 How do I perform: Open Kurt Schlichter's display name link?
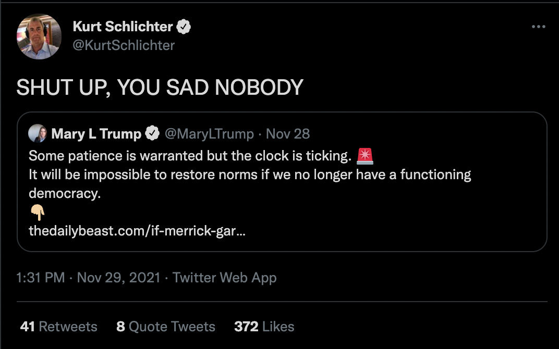coord(123,26)
